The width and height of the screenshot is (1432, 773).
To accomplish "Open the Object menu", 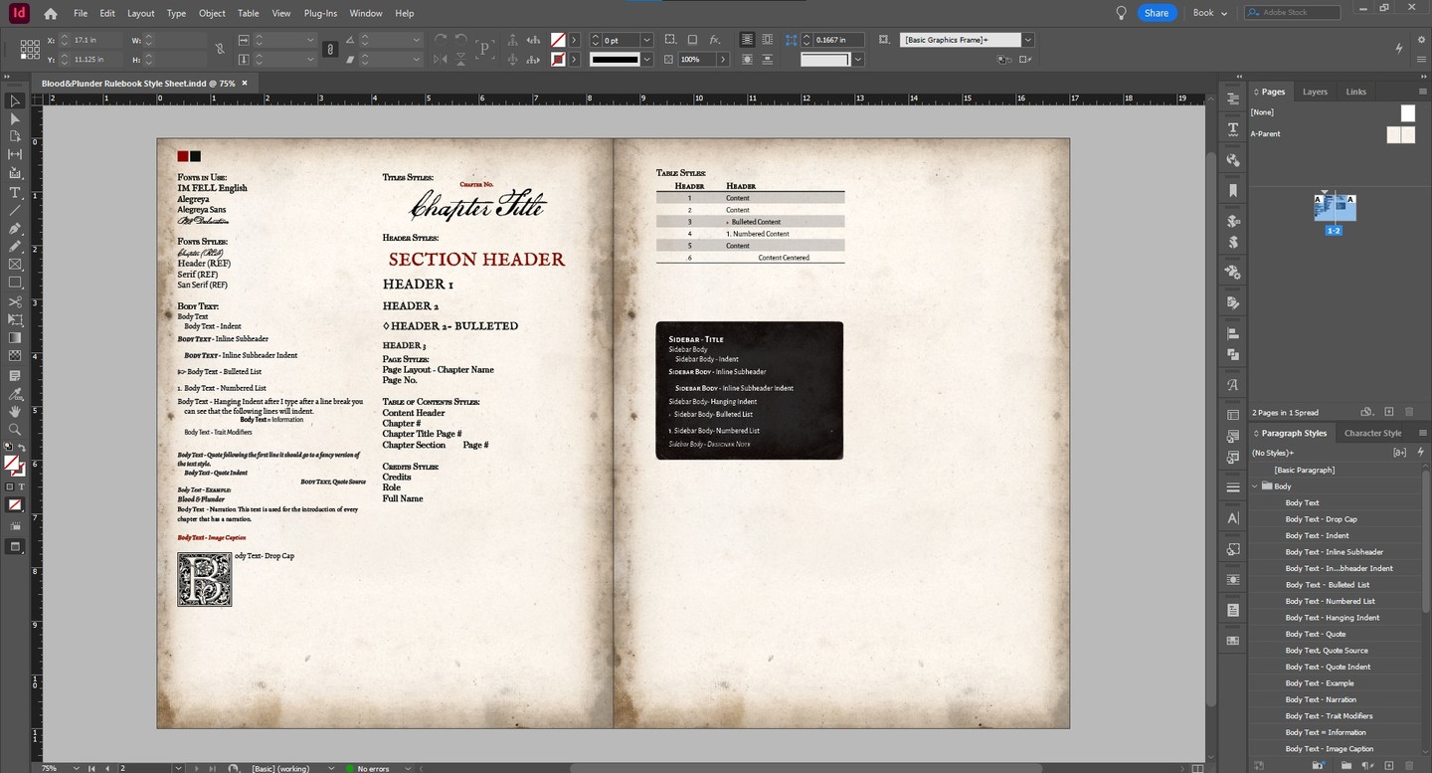I will click(x=212, y=13).
